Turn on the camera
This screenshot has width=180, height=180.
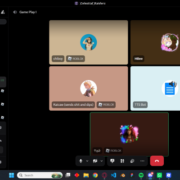95,161
